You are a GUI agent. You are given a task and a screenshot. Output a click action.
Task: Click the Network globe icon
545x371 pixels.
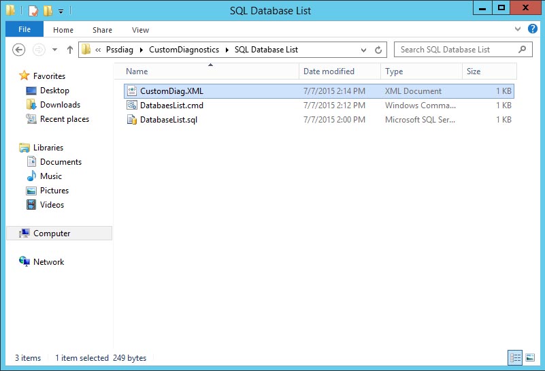[24, 261]
